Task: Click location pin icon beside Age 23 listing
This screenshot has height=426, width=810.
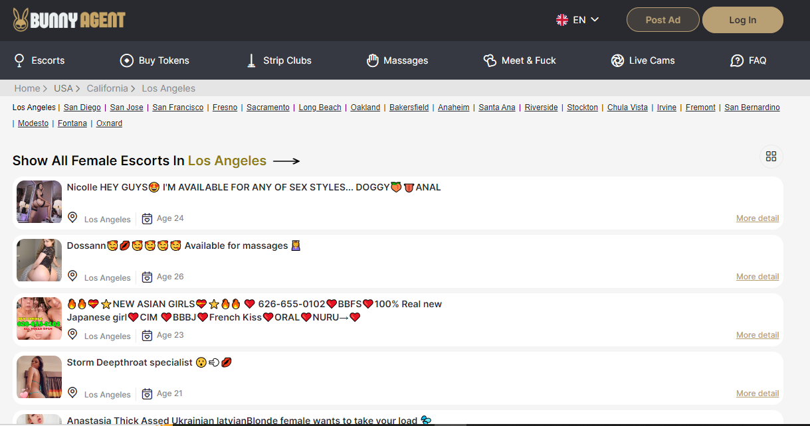Action: click(x=72, y=334)
